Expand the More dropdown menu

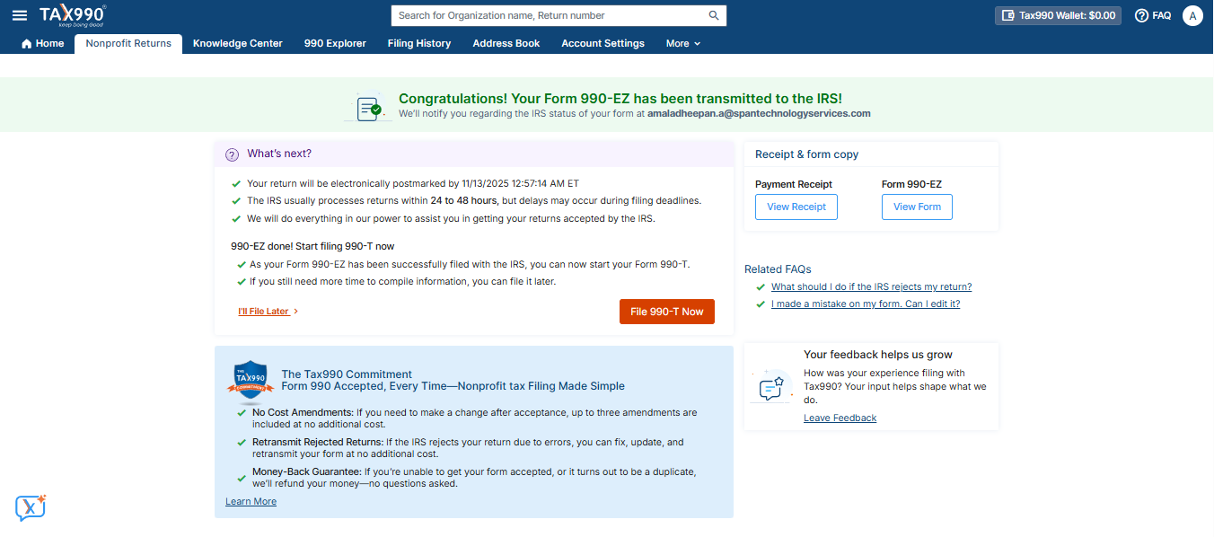coord(683,43)
